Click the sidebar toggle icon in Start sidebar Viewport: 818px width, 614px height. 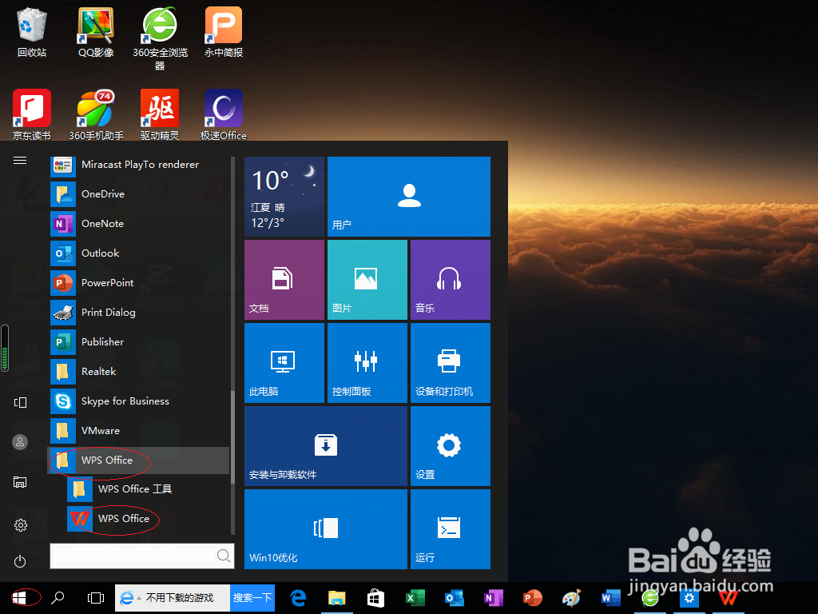(20, 403)
